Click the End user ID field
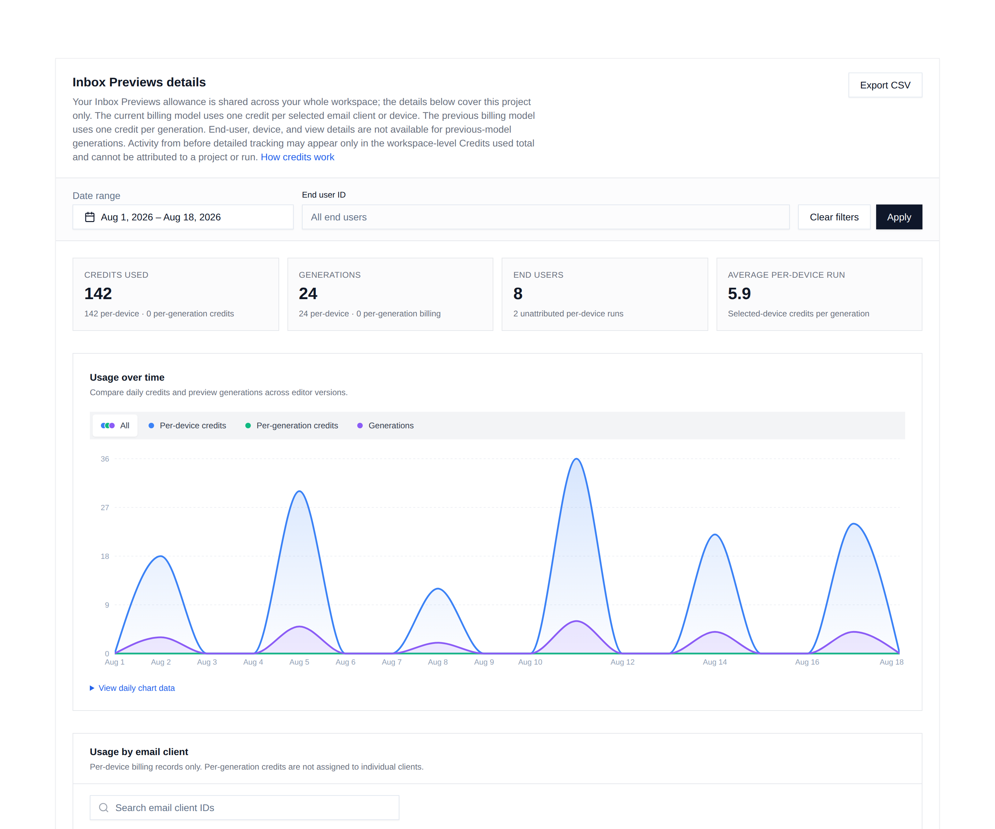This screenshot has width=995, height=829. (546, 217)
